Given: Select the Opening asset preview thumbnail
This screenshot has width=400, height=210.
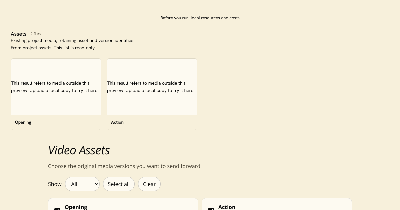Looking at the screenshot, I should [x=56, y=87].
